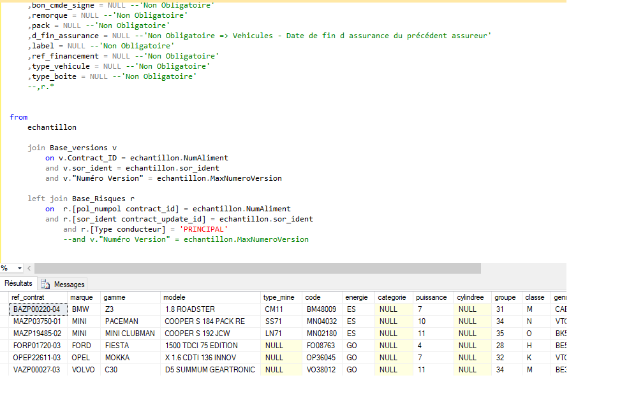
Task: Click the MINI CLUBMAN gamme cell
Action: pyautogui.click(x=130, y=334)
